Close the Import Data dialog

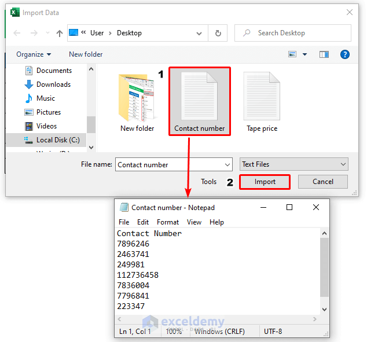pos(350,12)
